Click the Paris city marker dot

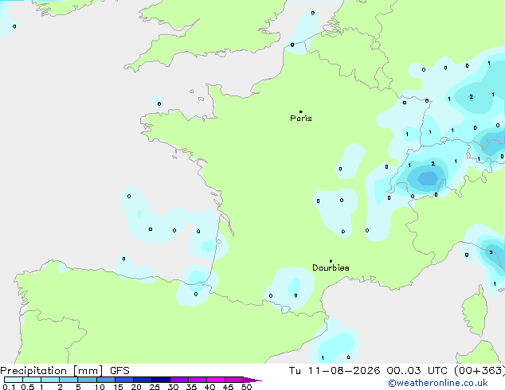pos(301,111)
